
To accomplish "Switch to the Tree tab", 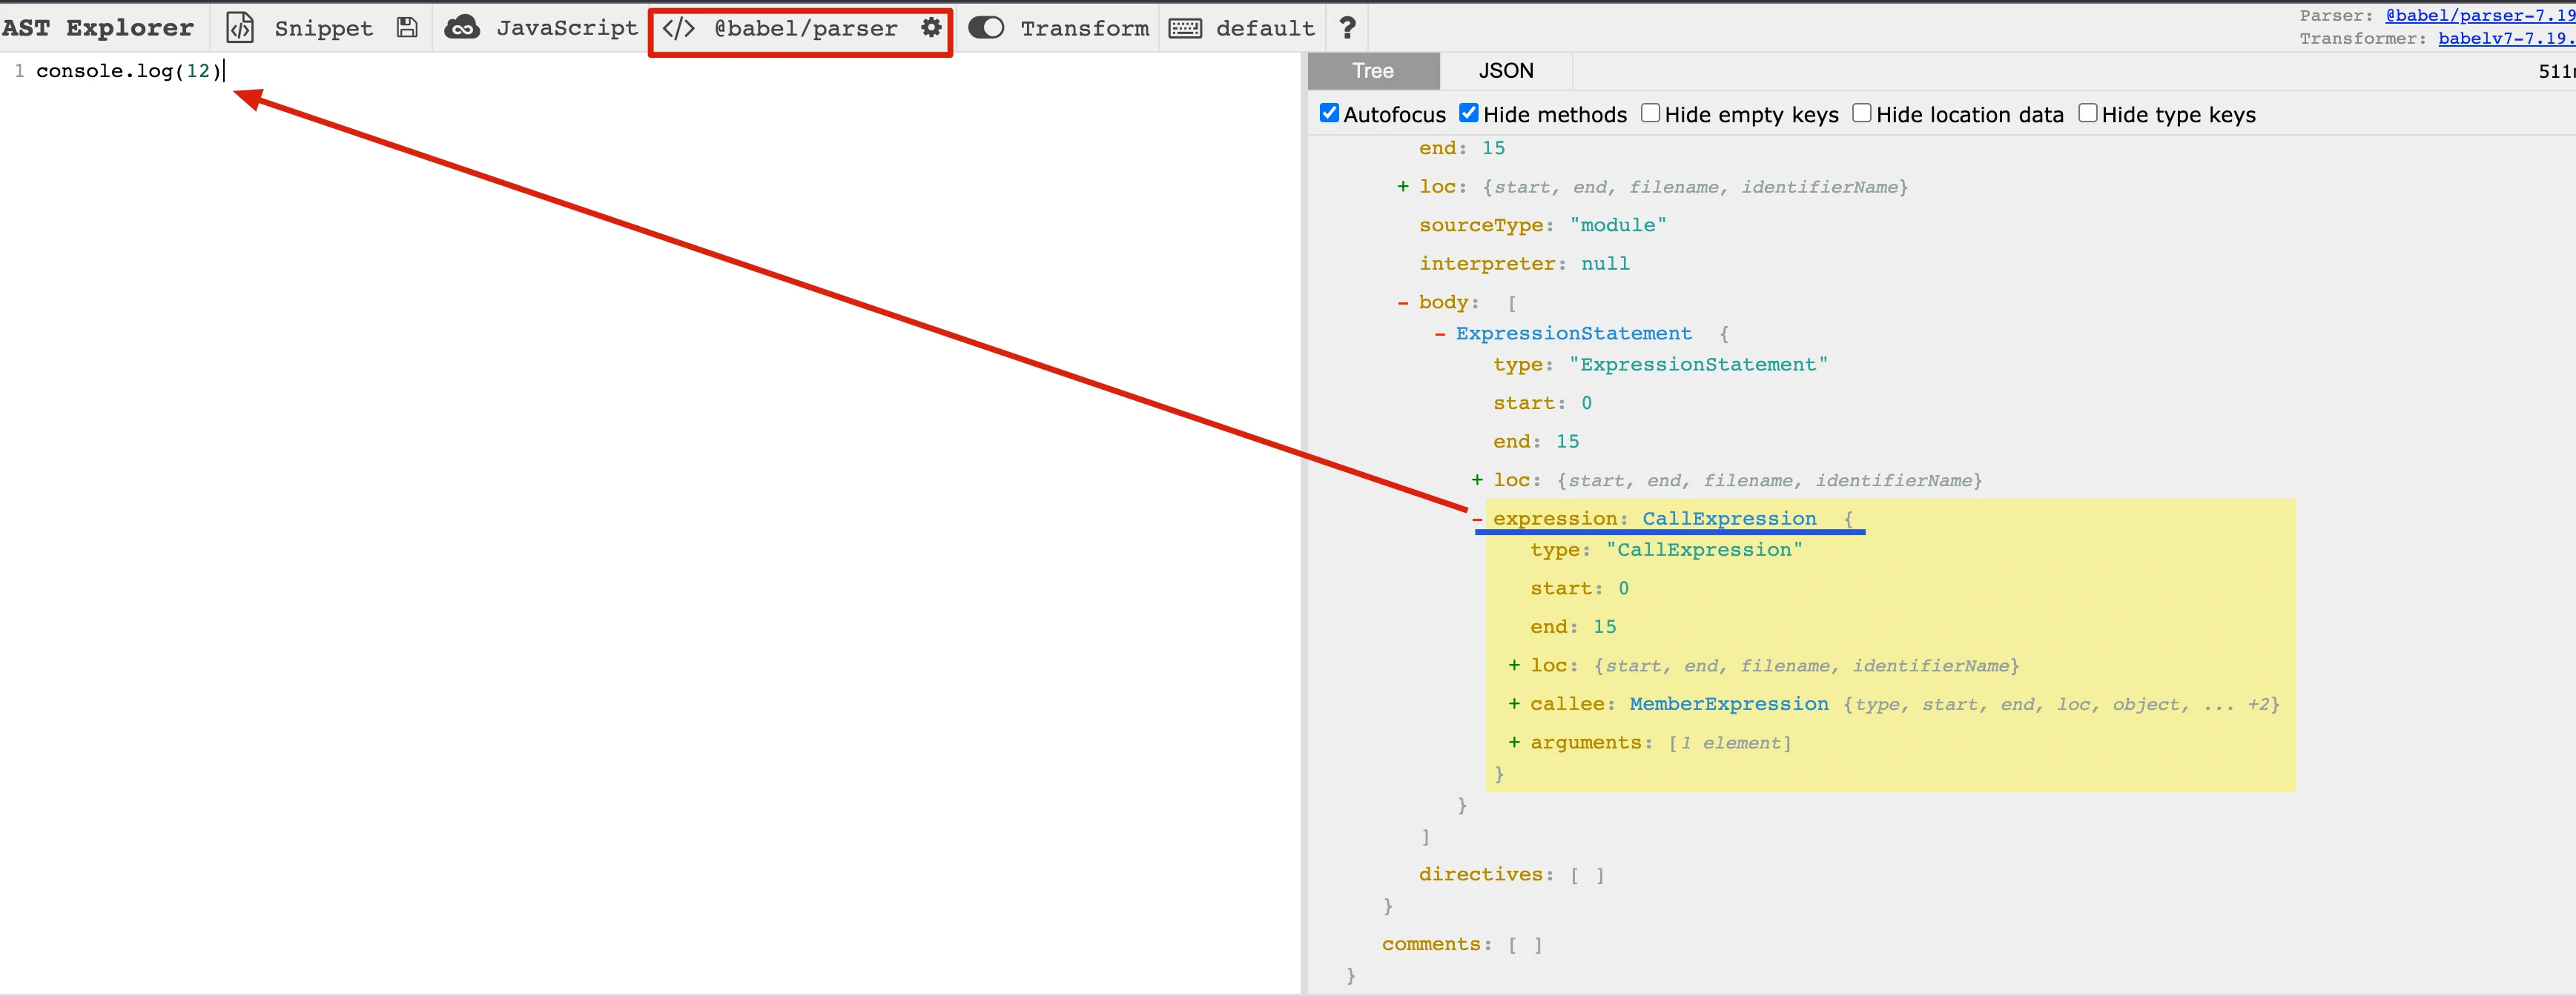I will coord(1373,71).
